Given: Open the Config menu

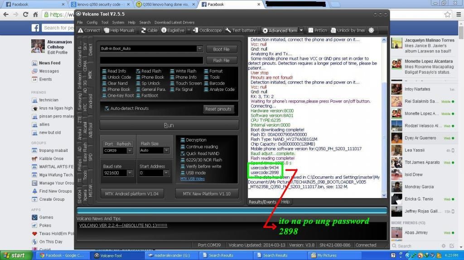Looking at the screenshot, I should pos(92,22).
